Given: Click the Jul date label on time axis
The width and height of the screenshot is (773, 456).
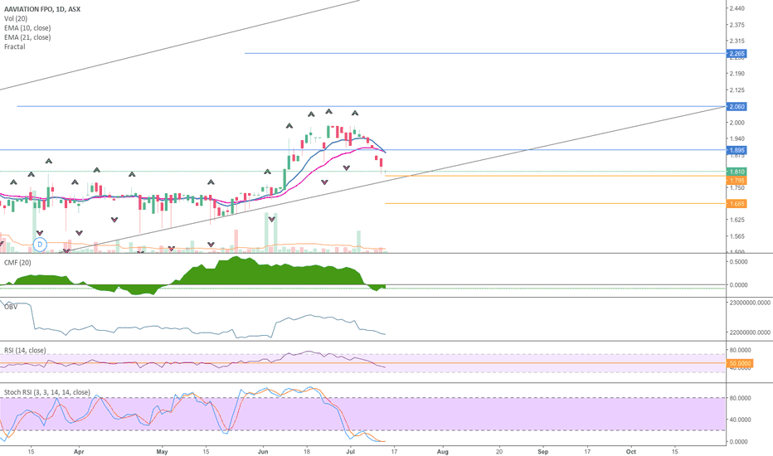Looking at the screenshot, I should [x=351, y=451].
